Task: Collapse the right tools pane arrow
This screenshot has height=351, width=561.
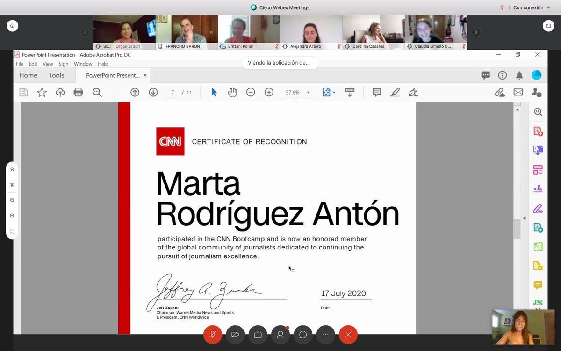Action: (x=524, y=218)
